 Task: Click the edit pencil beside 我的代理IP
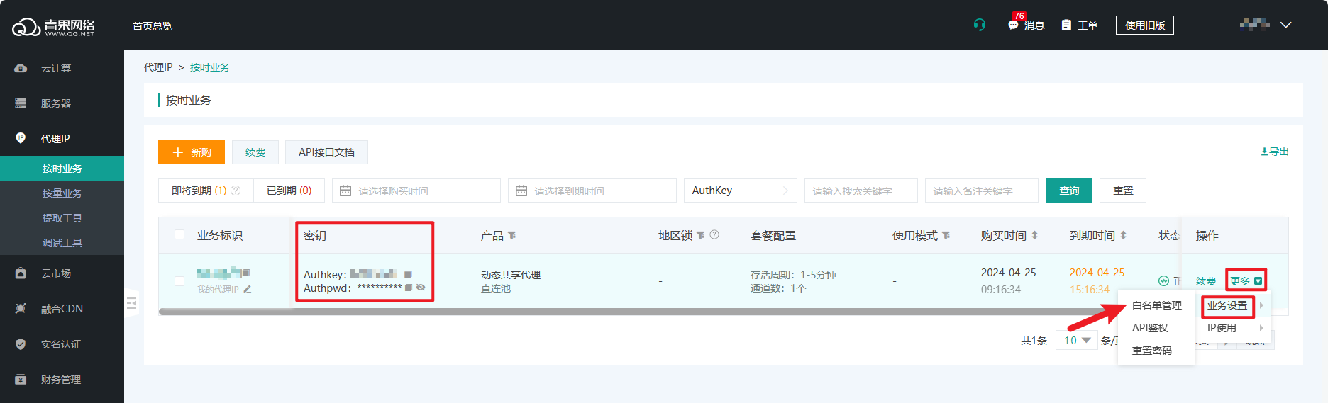click(248, 289)
